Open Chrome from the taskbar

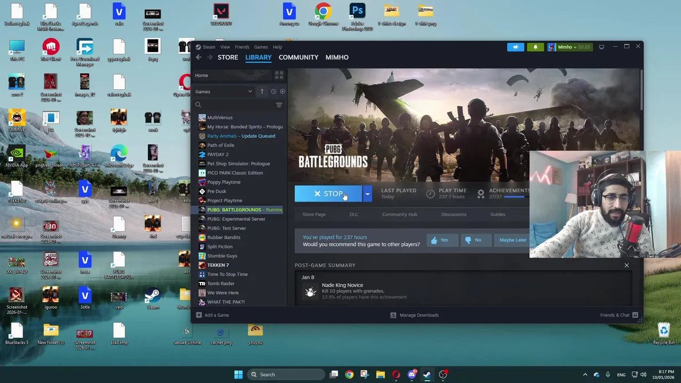(349, 374)
